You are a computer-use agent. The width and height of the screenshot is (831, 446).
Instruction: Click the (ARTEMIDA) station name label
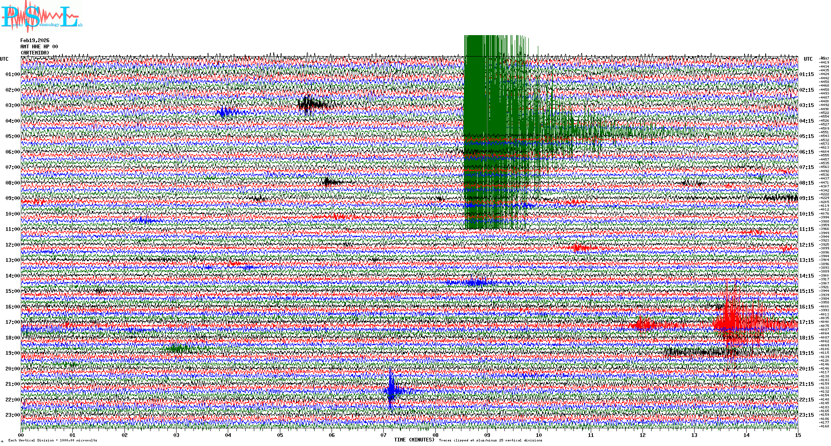(35, 53)
